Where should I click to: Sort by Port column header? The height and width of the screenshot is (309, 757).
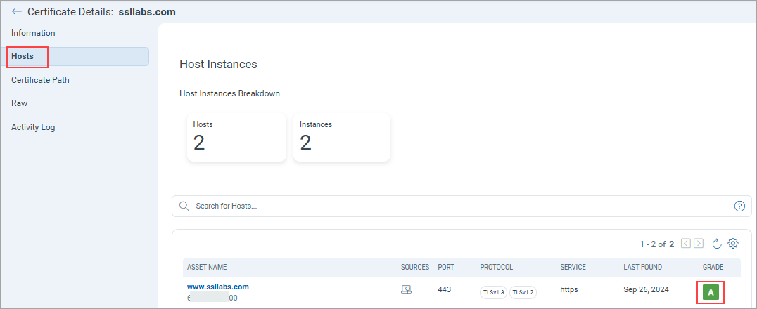(x=445, y=267)
